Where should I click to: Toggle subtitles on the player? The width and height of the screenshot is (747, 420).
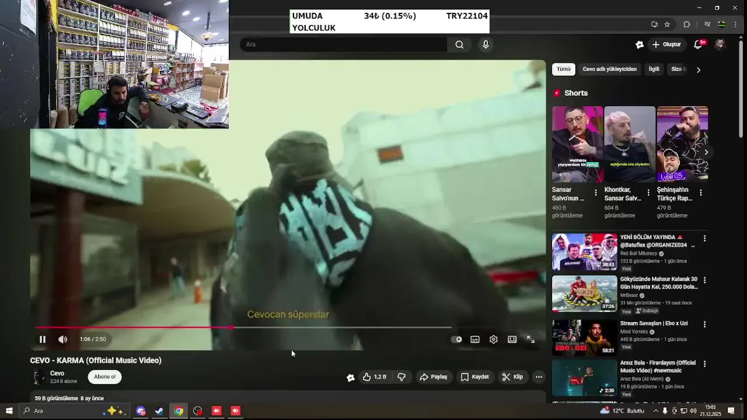coord(475,339)
